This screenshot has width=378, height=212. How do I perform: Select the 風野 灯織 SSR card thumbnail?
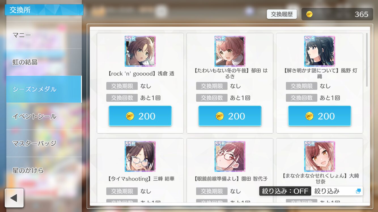click(320, 51)
